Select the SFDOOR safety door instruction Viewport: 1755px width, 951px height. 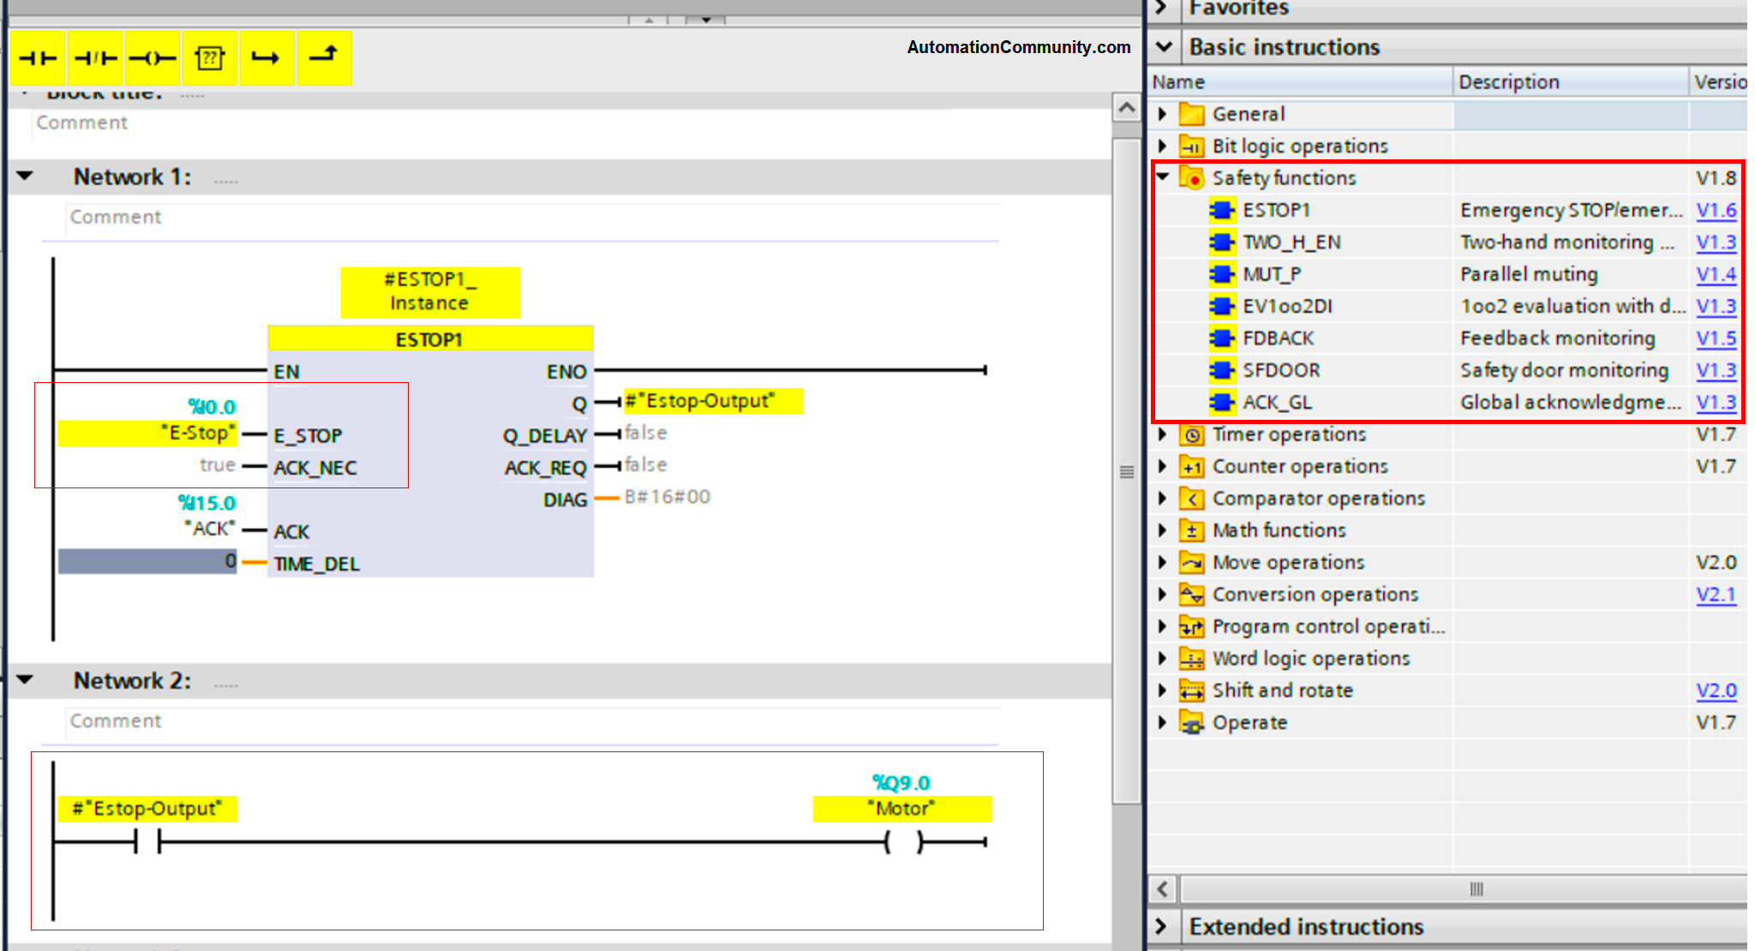[x=1281, y=370]
